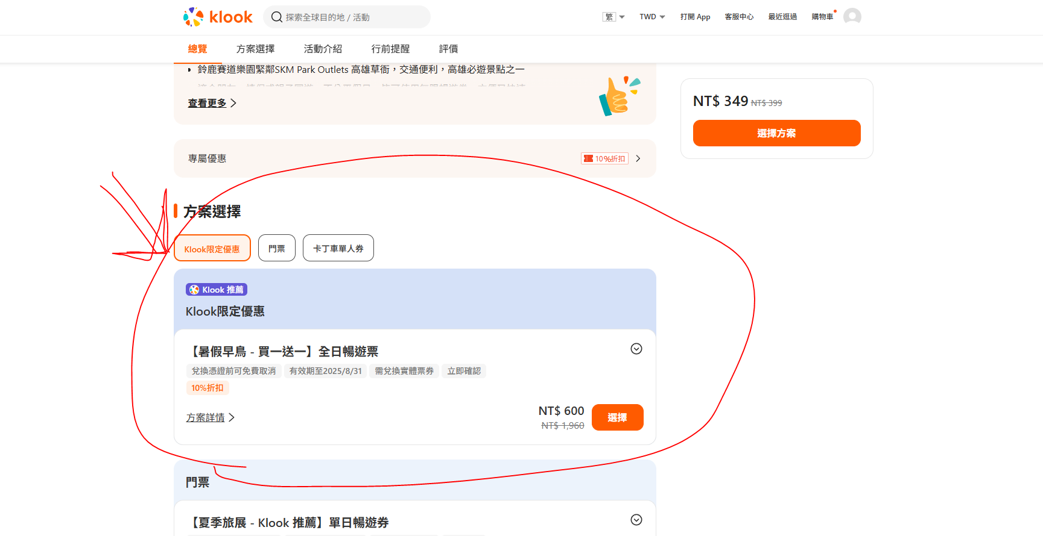Click the 兌換憑證前可免費取消 tag
Screen dimensions: 1043x536
[x=233, y=371]
